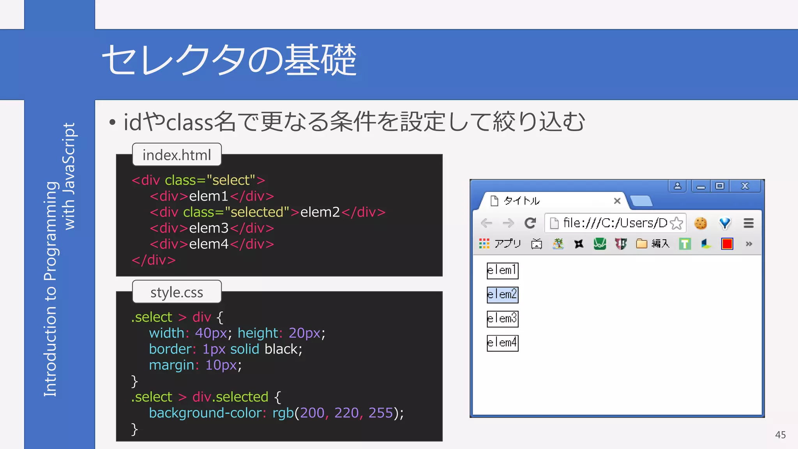Open the 編入 bookmarks folder

coord(653,244)
